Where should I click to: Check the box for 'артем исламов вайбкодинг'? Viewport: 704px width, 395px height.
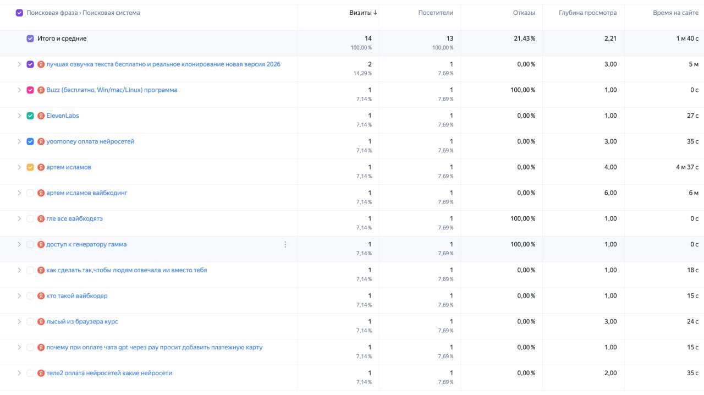point(30,193)
